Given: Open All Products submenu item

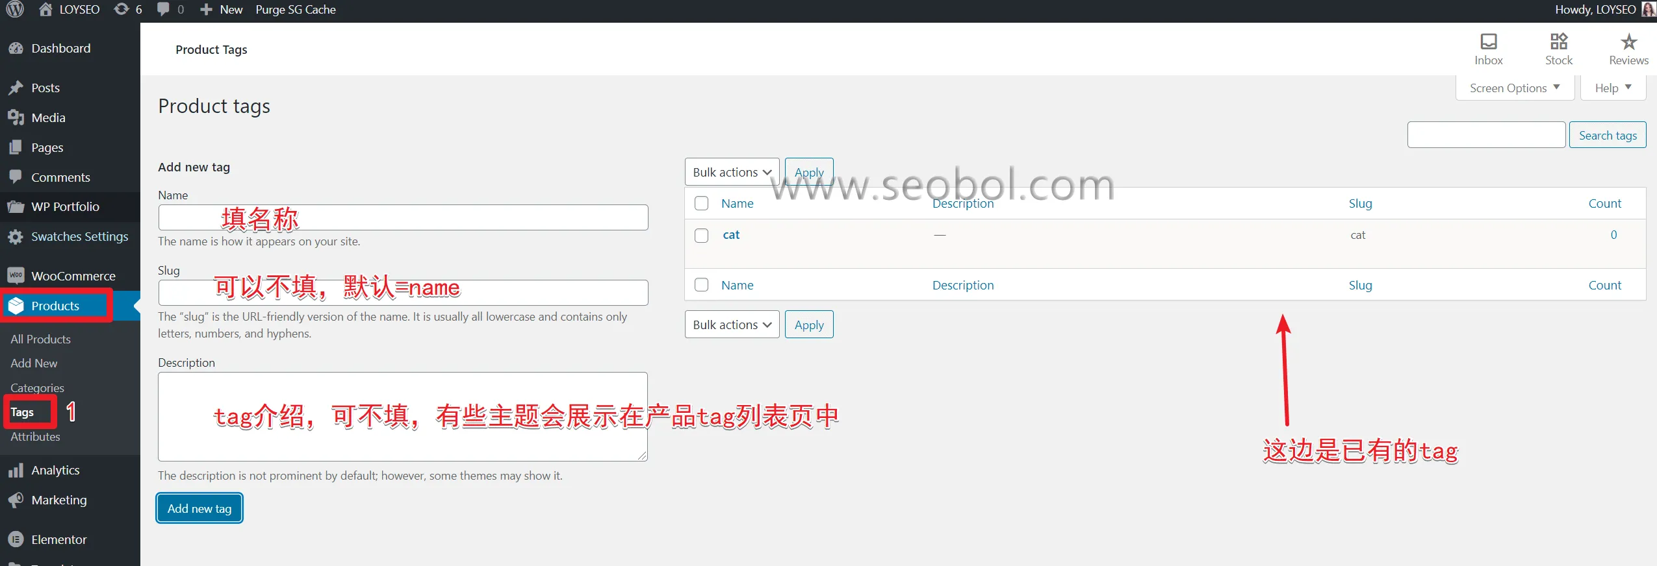Looking at the screenshot, I should 40,339.
